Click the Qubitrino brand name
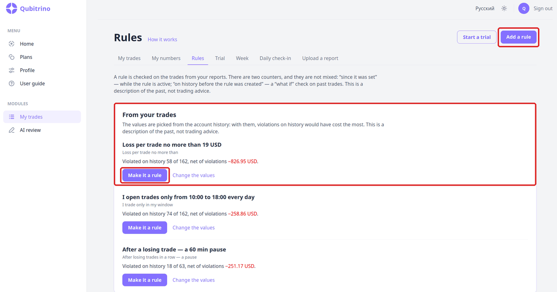This screenshot has width=557, height=292. point(35,8)
